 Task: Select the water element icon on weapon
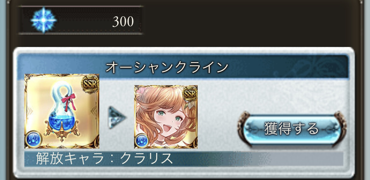(33, 140)
